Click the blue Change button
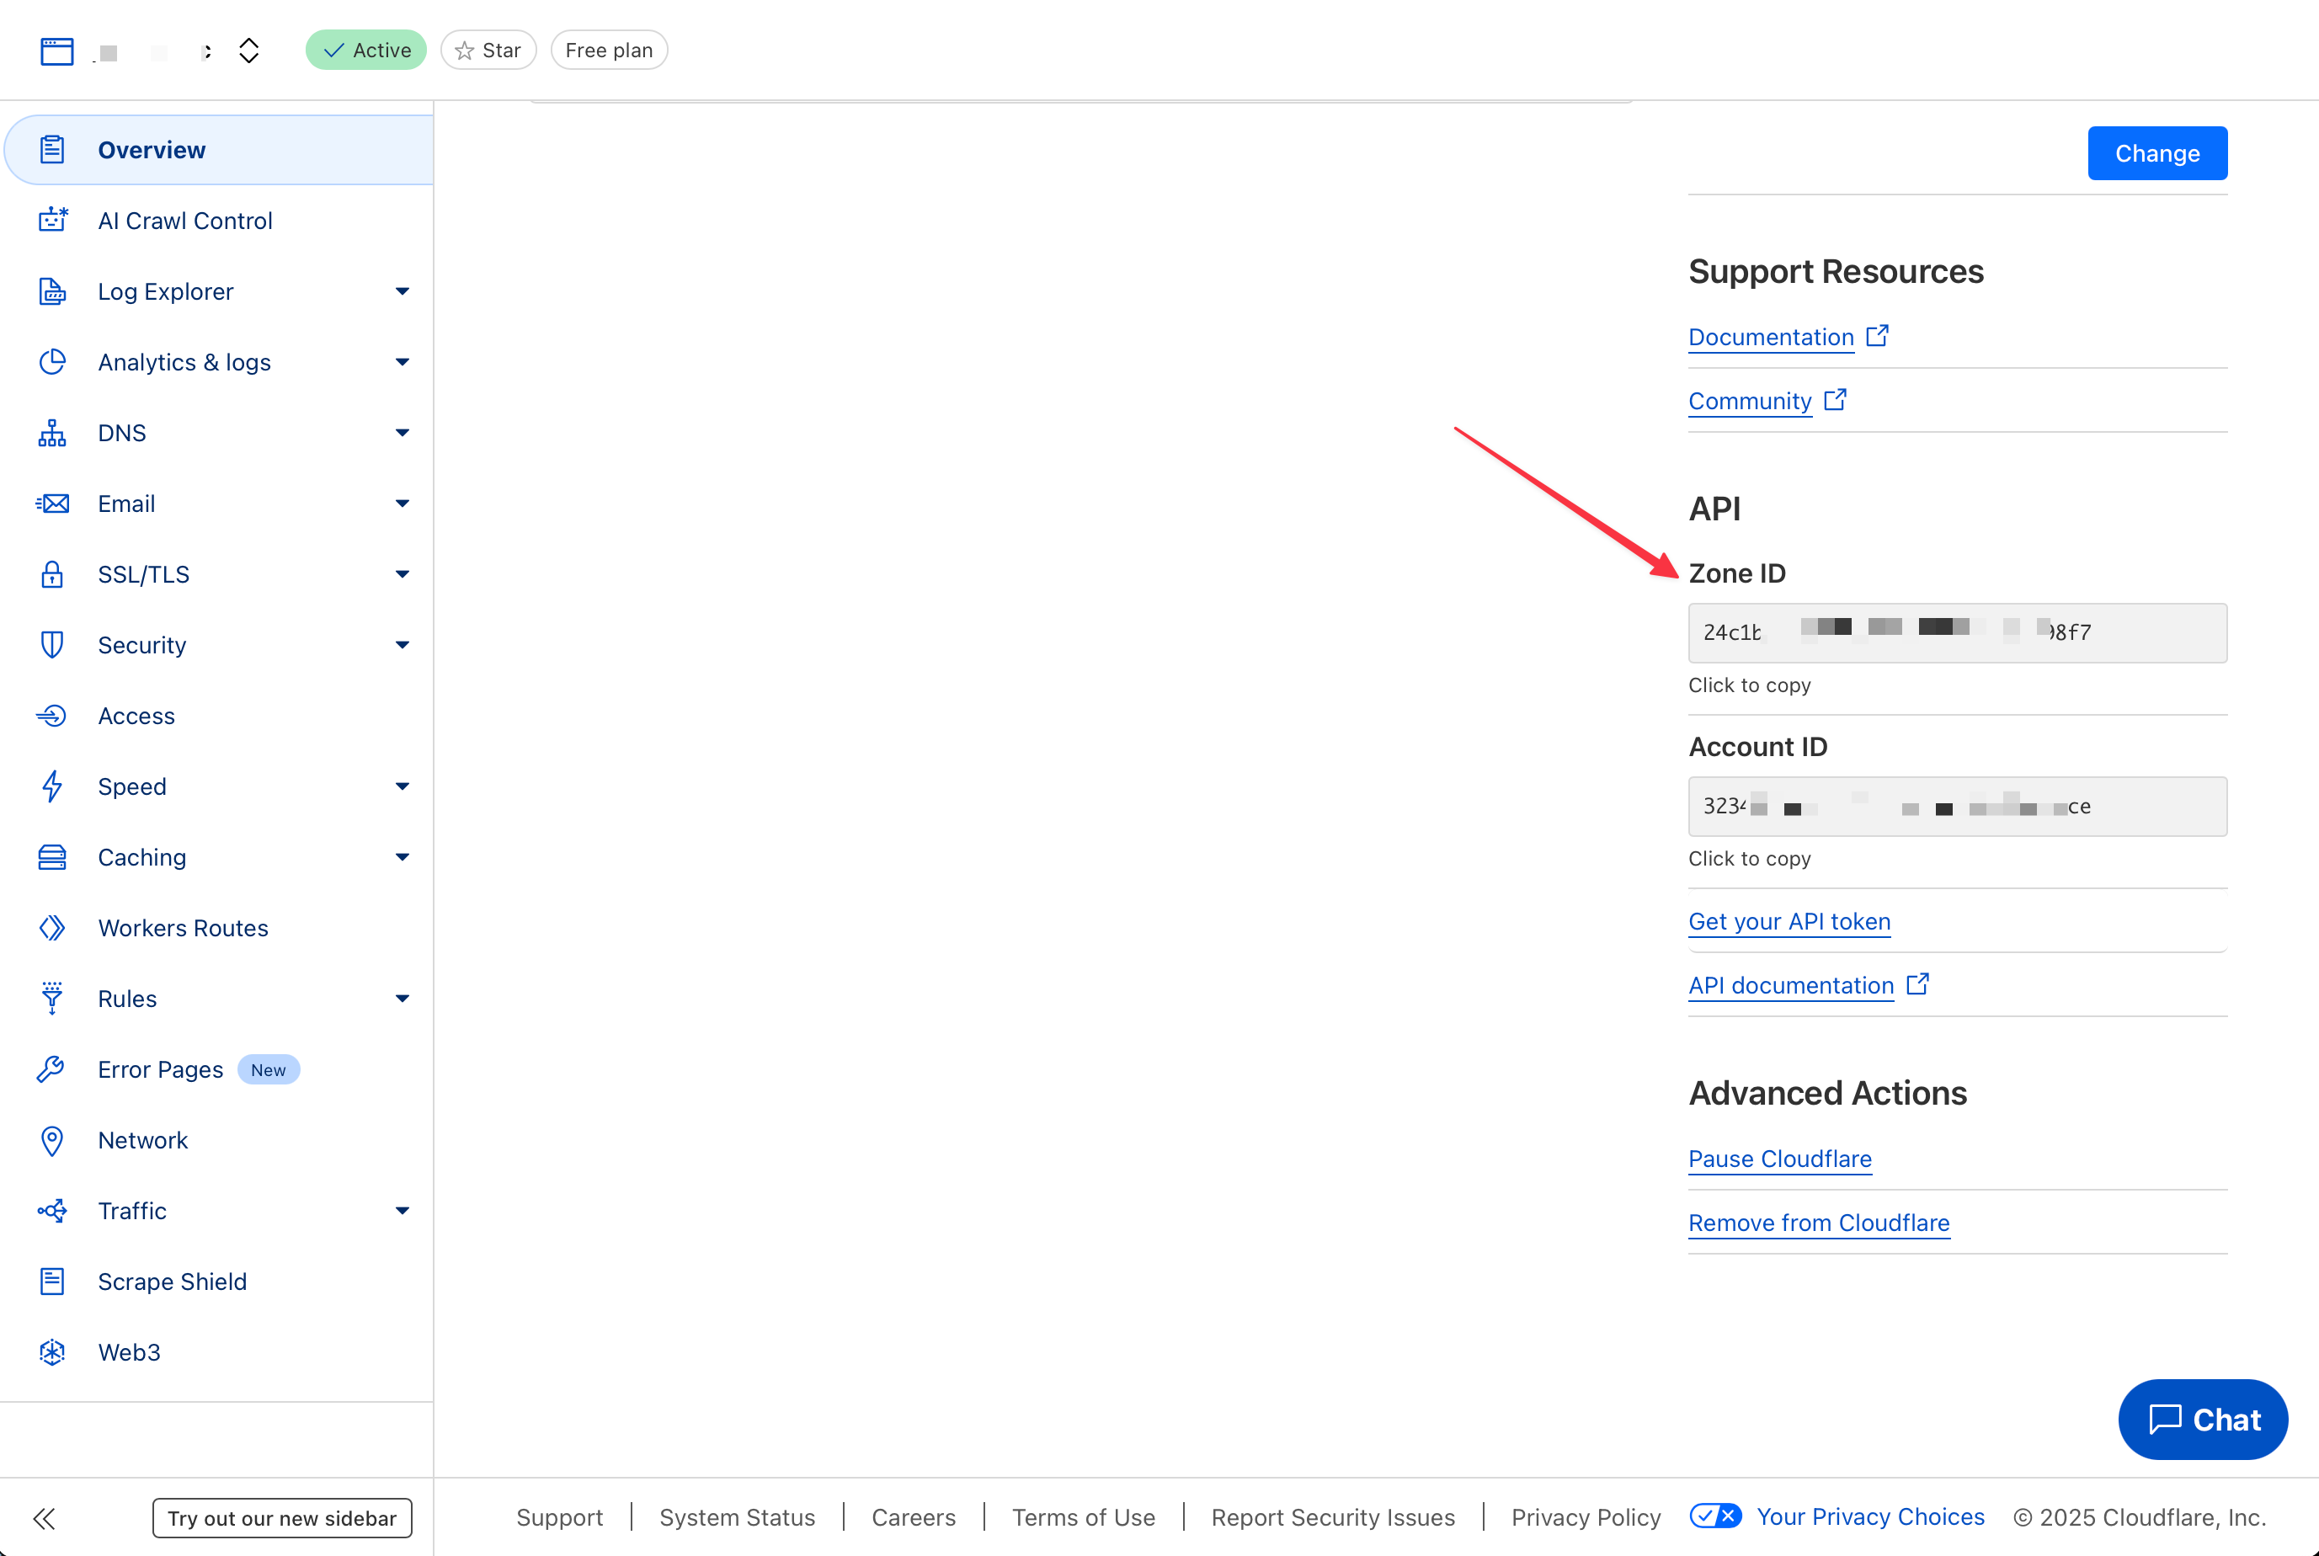Image resolution: width=2319 pixels, height=1556 pixels. pos(2156,154)
